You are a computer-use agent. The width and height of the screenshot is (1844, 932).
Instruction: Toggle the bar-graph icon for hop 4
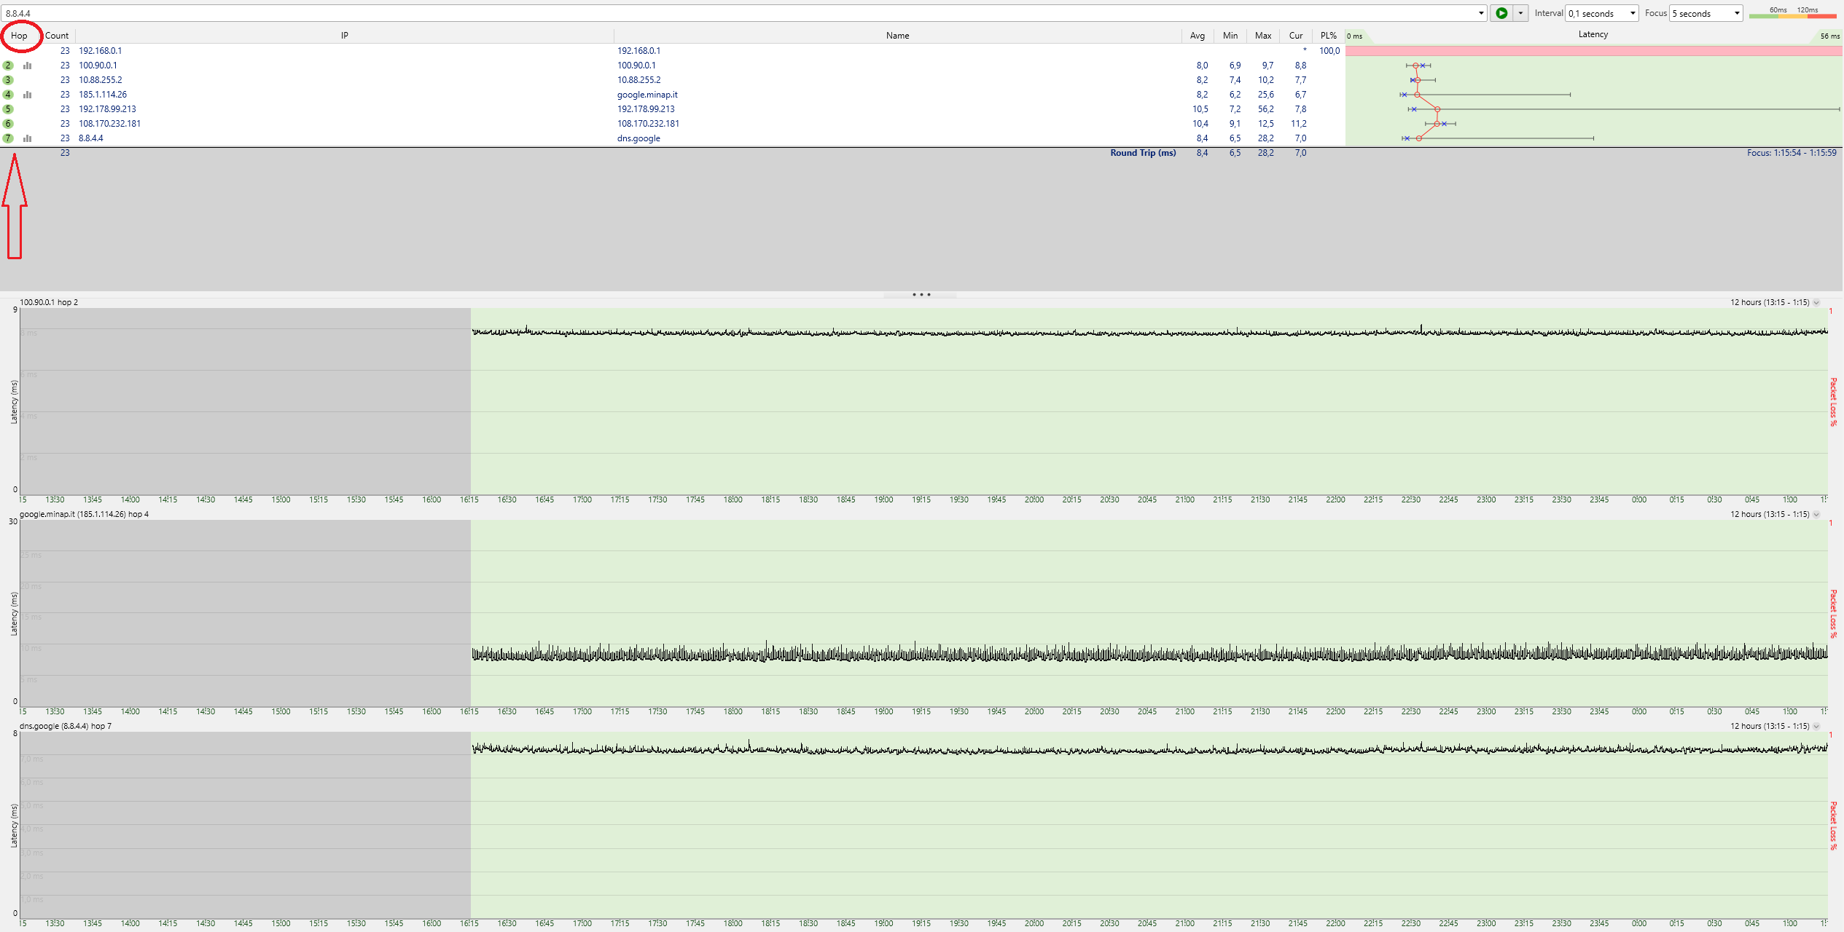pyautogui.click(x=28, y=95)
